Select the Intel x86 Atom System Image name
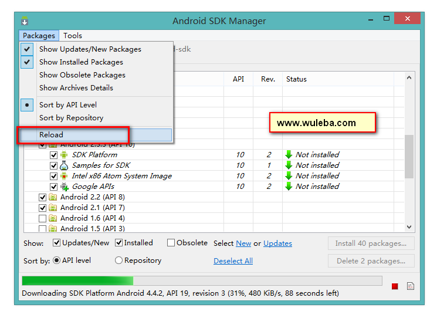The image size is (437, 318). [122, 176]
